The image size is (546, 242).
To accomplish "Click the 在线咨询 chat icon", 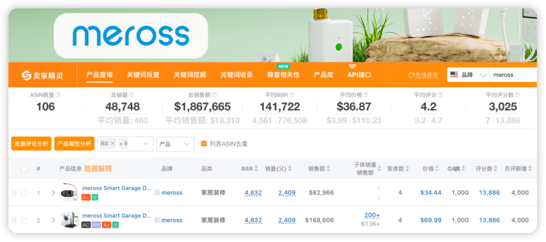I will (411, 75).
